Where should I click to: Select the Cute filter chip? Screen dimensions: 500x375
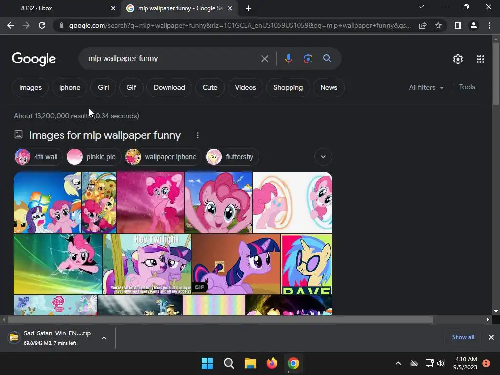tap(210, 88)
